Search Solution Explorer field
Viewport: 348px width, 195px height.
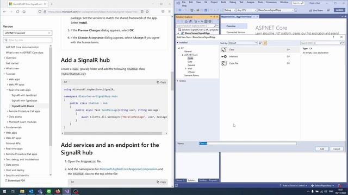pyautogui.click(x=195, y=26)
